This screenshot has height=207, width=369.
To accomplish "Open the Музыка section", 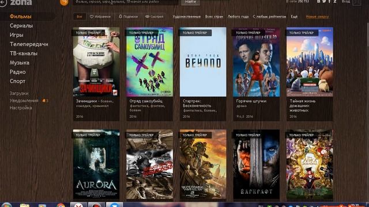I will pyautogui.click(x=20, y=63).
